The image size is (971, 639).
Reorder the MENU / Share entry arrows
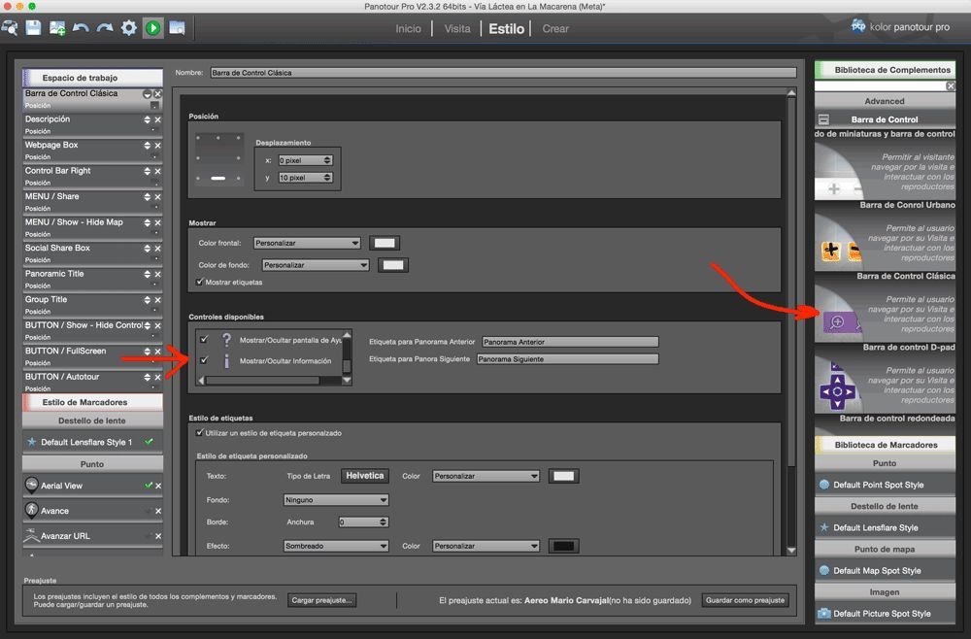(148, 197)
